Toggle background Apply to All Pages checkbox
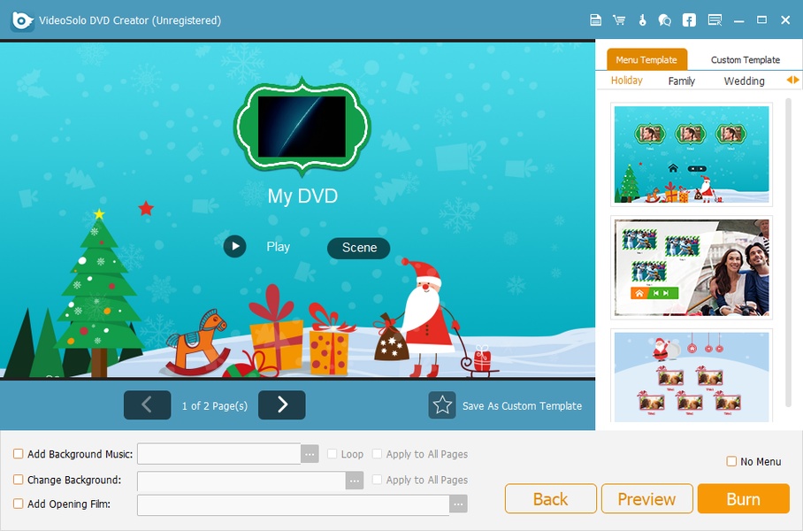This screenshot has height=531, width=803. pos(377,480)
